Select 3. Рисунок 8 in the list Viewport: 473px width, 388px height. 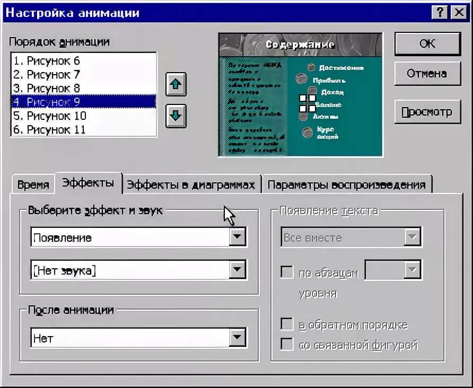point(84,88)
